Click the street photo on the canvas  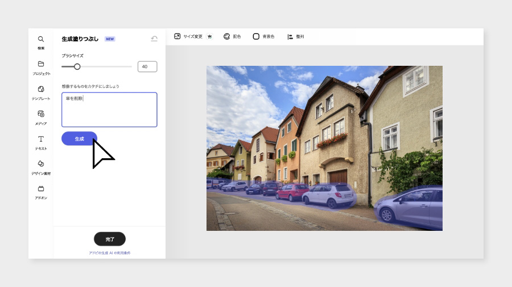324,149
